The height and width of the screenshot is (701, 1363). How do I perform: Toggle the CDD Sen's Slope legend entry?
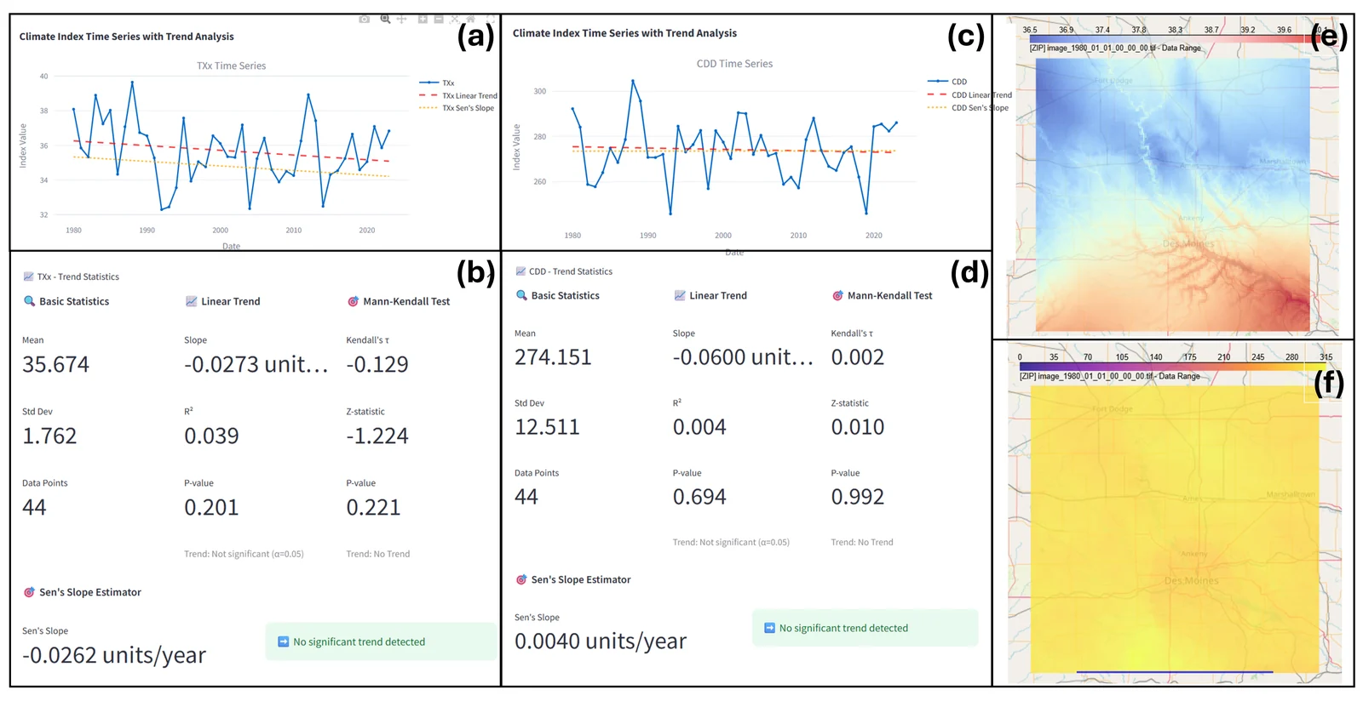point(968,108)
